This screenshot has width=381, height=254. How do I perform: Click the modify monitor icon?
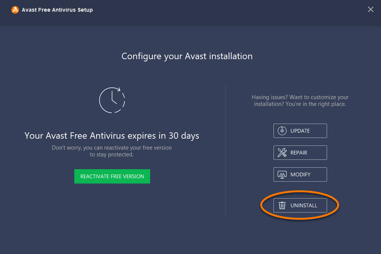282,174
